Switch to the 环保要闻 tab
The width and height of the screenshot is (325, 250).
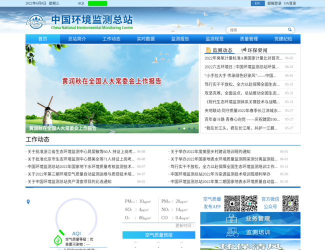point(254,50)
